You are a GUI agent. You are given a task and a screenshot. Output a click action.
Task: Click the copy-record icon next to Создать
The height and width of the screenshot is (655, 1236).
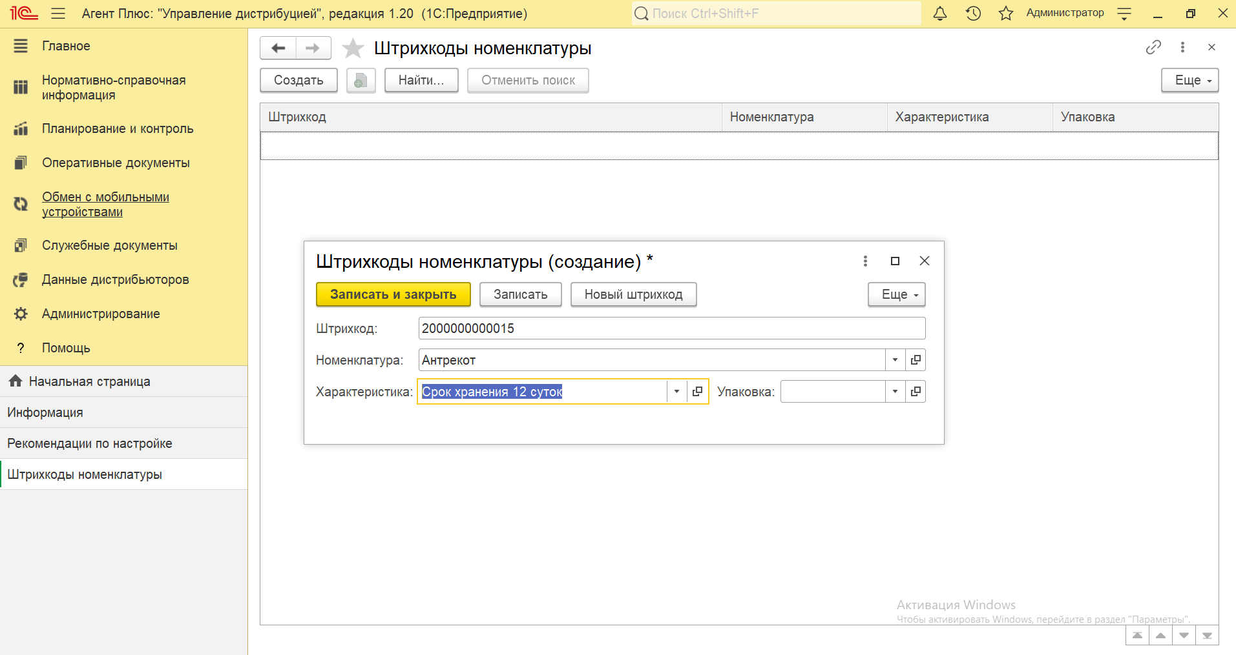pyautogui.click(x=361, y=81)
